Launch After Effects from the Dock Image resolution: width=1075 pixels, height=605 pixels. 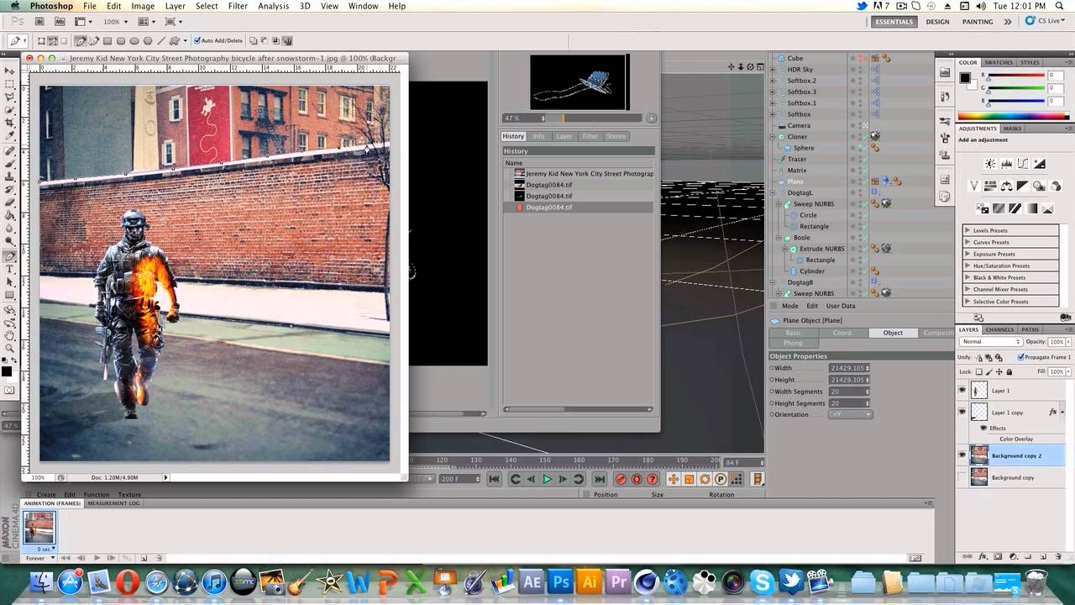click(532, 581)
